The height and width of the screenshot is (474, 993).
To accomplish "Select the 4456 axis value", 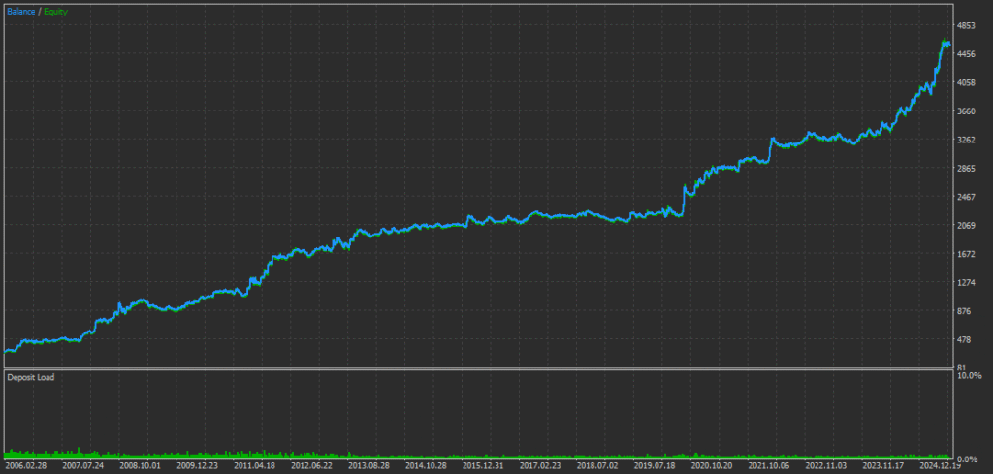I will 966,53.
